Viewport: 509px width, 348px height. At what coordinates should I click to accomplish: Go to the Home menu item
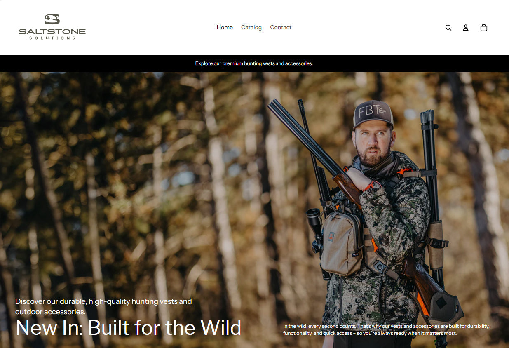(x=225, y=27)
